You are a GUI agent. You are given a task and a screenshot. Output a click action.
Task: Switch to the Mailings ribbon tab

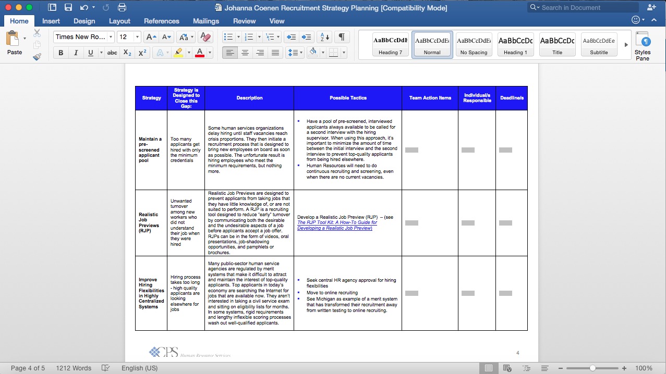click(x=205, y=21)
